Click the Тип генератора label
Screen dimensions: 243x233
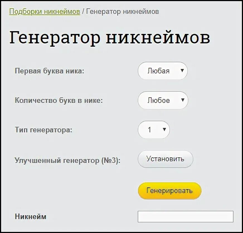click(43, 130)
